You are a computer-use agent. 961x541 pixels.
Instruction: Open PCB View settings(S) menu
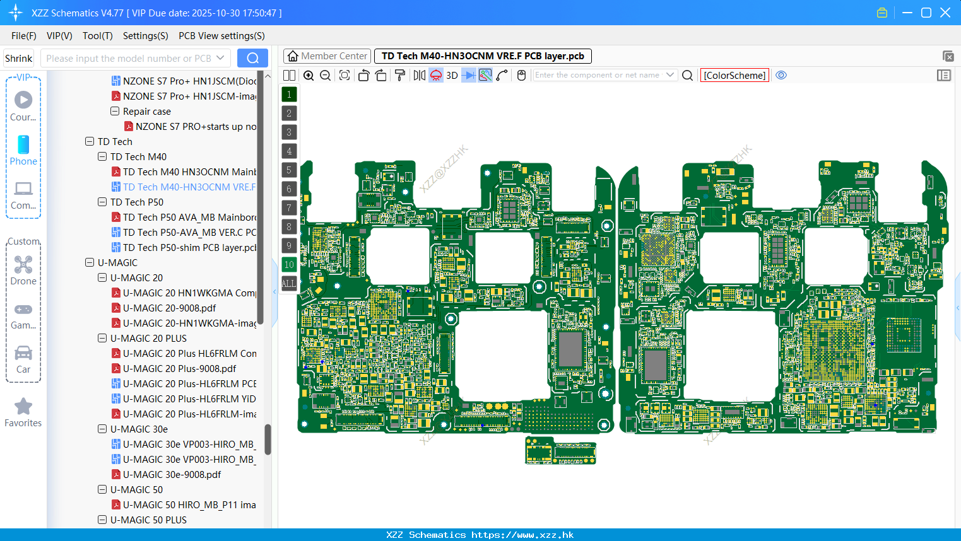(x=221, y=36)
